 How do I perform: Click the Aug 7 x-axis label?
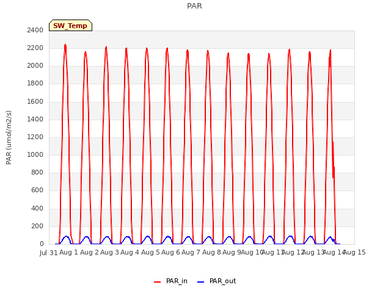click(191, 252)
